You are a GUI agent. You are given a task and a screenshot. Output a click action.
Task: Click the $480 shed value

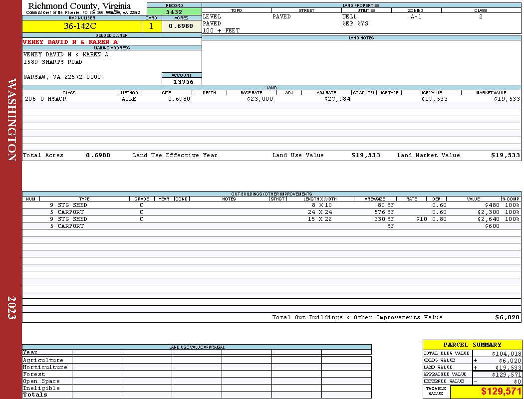tap(492, 205)
